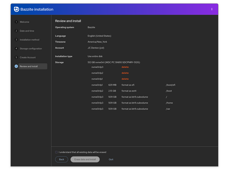Click 'delete' action for nvme0n1p3
Image resolution: width=229 pixels, height=171 pixels.
coord(125,67)
